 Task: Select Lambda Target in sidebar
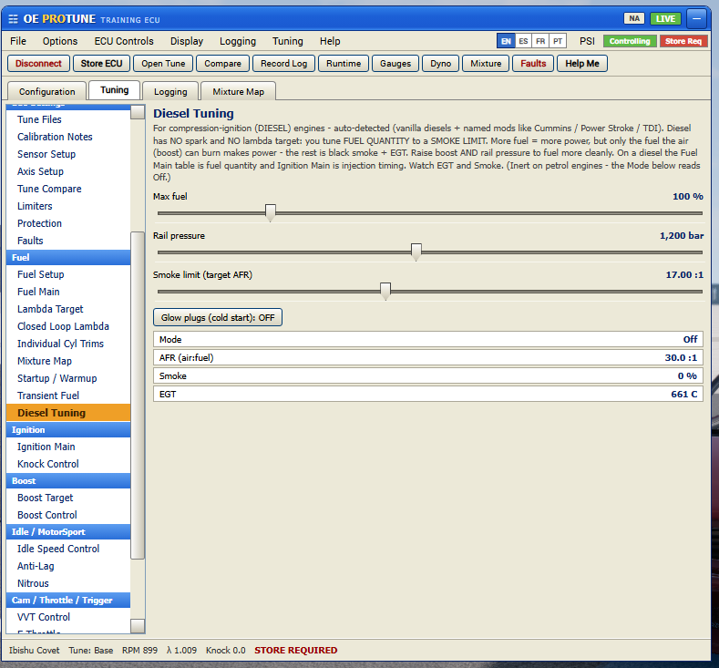68,309
